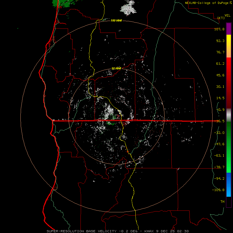Click the 45.6 velocity scale value
This screenshot has width=233, height=233.
(220, 75)
